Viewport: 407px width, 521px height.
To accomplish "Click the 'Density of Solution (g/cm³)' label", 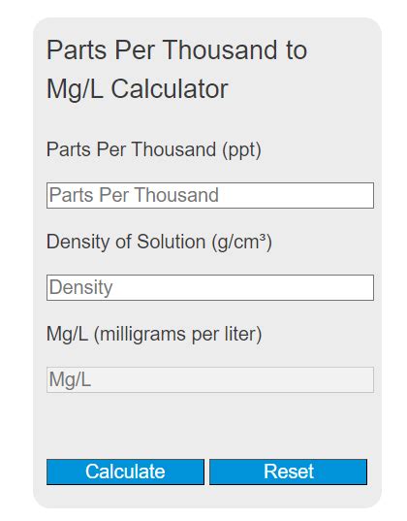I will tap(159, 242).
